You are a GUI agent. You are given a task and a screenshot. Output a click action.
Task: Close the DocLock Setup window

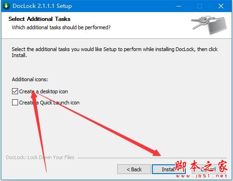[221, 6]
